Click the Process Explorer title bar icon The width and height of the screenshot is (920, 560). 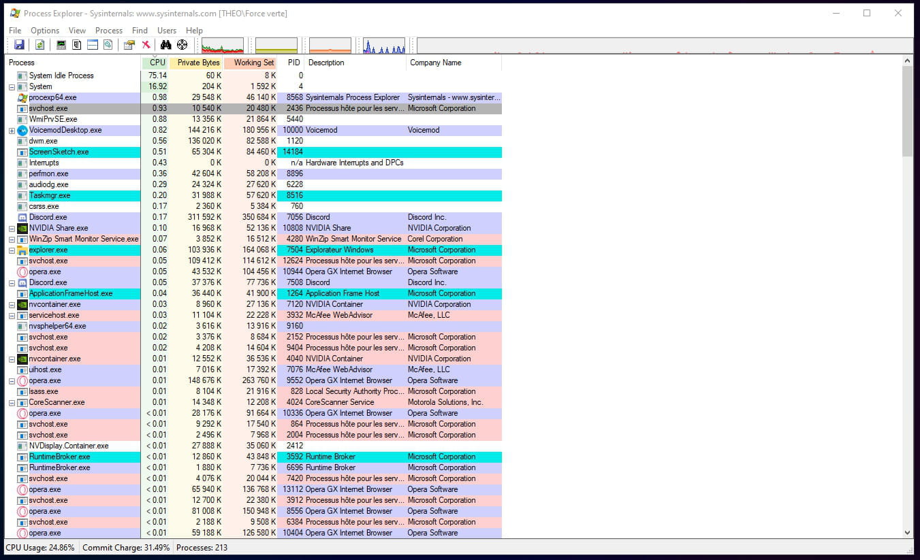[14, 13]
